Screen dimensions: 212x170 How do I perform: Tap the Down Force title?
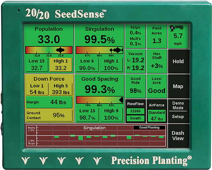pos(49,79)
